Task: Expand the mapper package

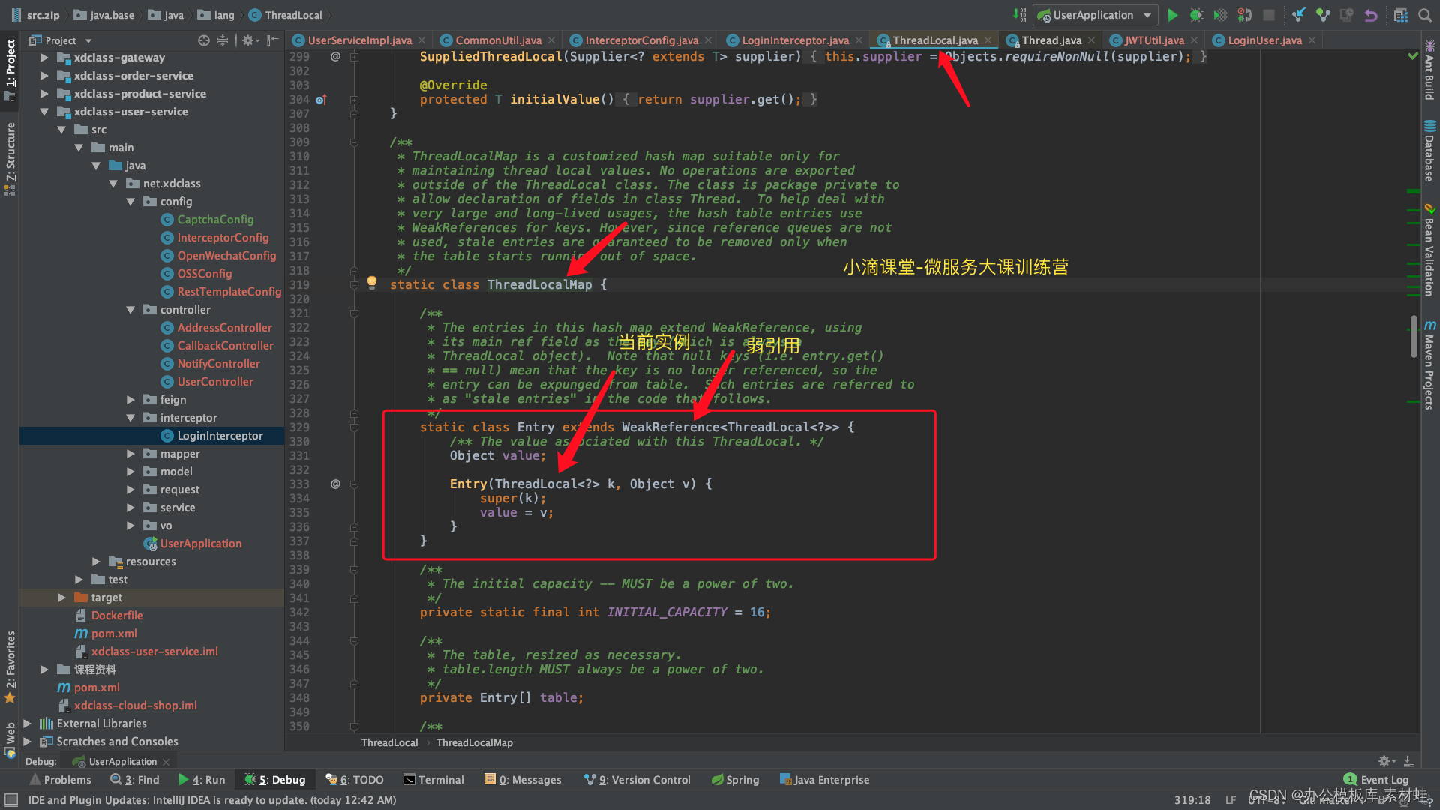Action: (130, 454)
